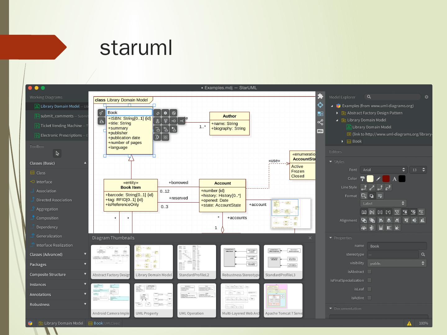Toggle the Show Shadow format button
Screen dimensions: 447x335
pyautogui.click(x=372, y=196)
